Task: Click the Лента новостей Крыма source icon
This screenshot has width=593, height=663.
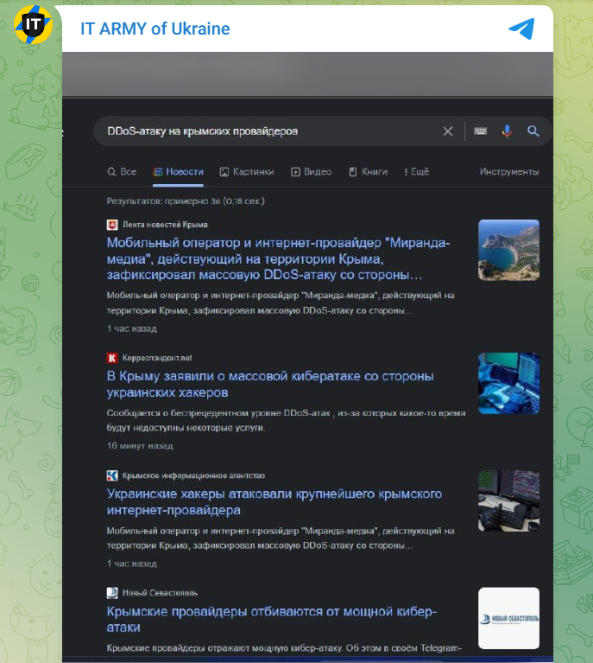Action: click(112, 225)
